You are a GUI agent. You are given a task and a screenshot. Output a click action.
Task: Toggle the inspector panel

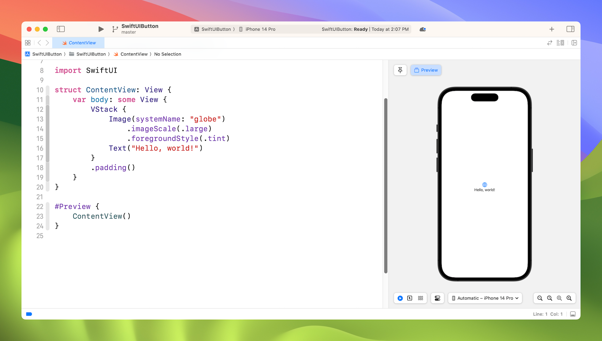pyautogui.click(x=570, y=29)
